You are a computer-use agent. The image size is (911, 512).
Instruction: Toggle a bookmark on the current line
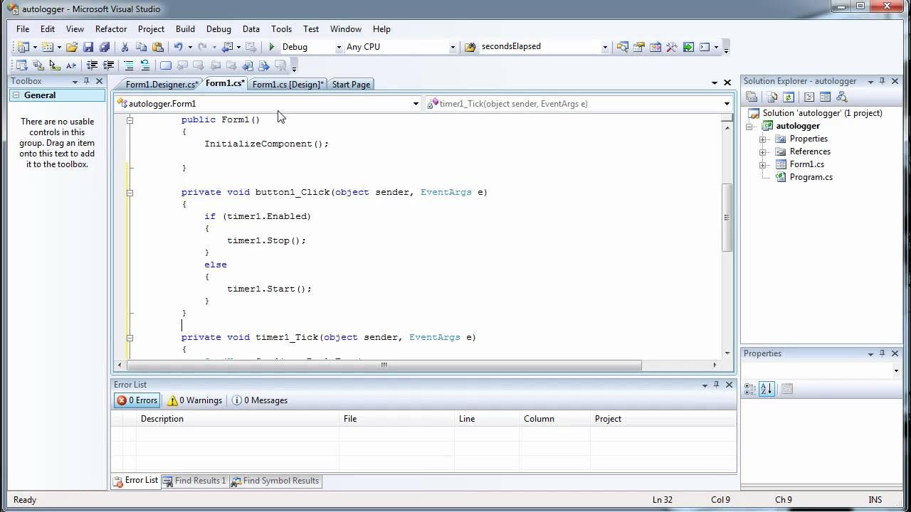[166, 65]
